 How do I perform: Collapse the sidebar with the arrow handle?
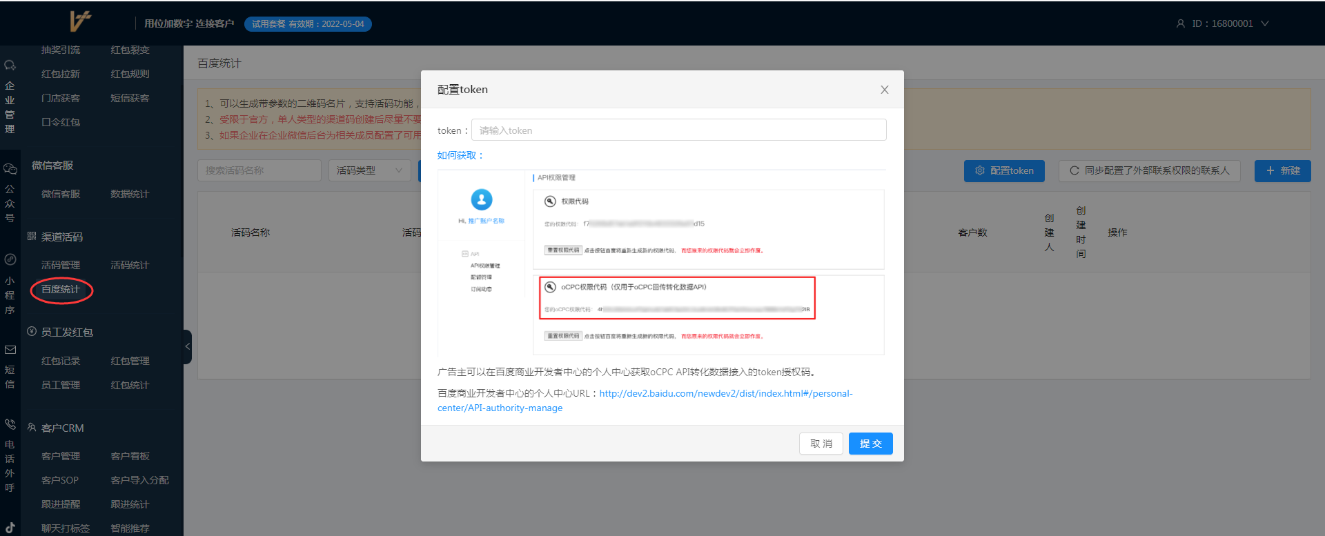click(187, 346)
